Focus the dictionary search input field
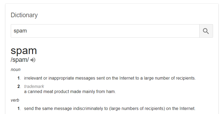223x114 pixels. pyautogui.click(x=105, y=31)
